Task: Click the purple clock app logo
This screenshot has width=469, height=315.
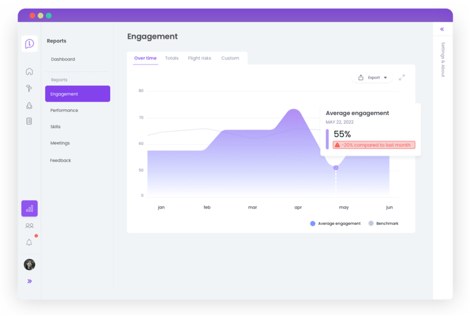Action: 29,43
